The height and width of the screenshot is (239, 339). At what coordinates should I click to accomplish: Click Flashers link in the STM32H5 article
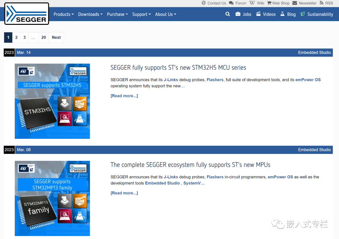(x=215, y=80)
